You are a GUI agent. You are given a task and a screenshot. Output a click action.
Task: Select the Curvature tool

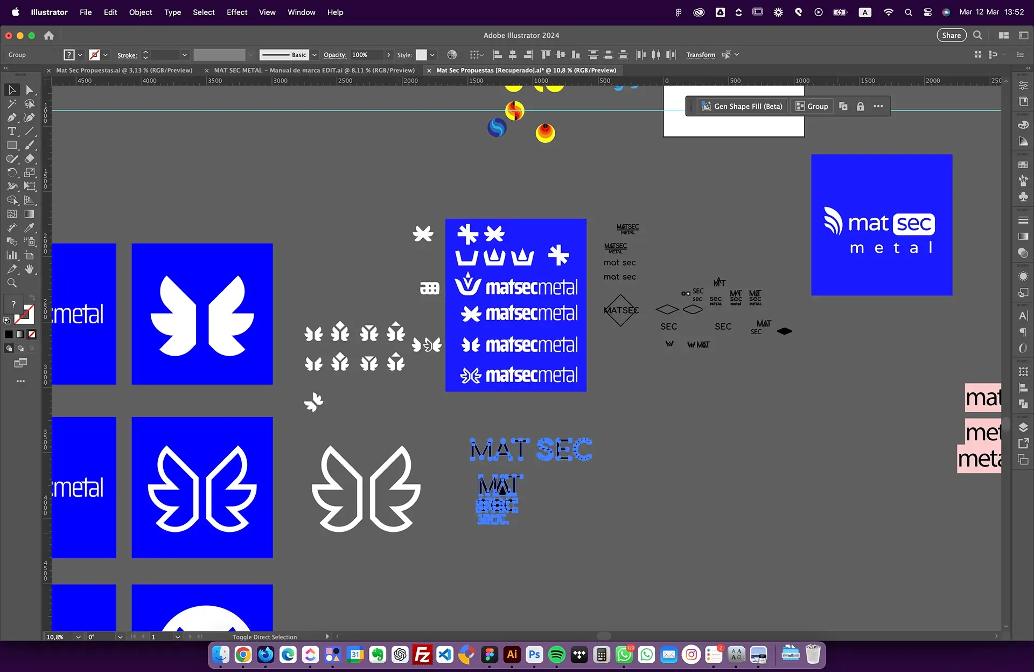[30, 117]
